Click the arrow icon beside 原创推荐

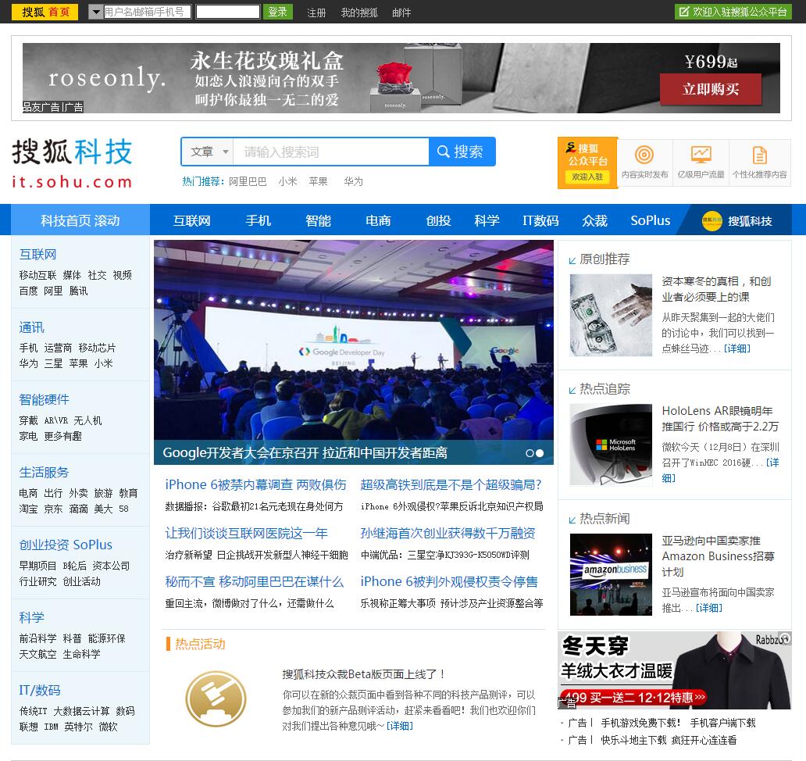[x=572, y=261]
